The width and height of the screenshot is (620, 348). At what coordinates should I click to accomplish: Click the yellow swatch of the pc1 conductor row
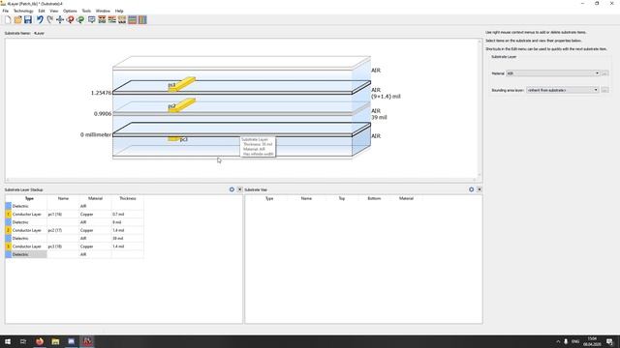[x=9, y=215]
